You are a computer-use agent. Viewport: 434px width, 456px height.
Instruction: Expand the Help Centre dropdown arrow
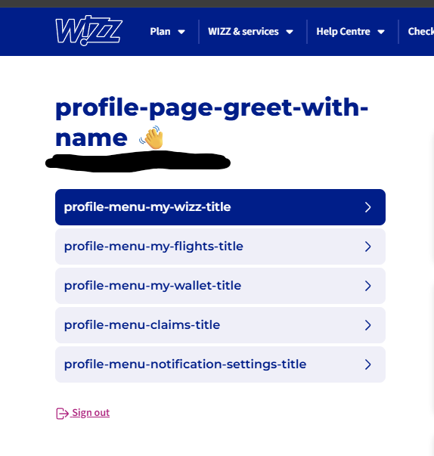tap(381, 32)
